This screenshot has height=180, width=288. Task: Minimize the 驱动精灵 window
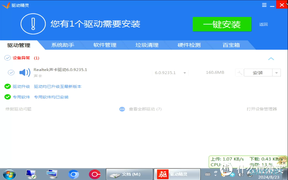[x=272, y=6]
